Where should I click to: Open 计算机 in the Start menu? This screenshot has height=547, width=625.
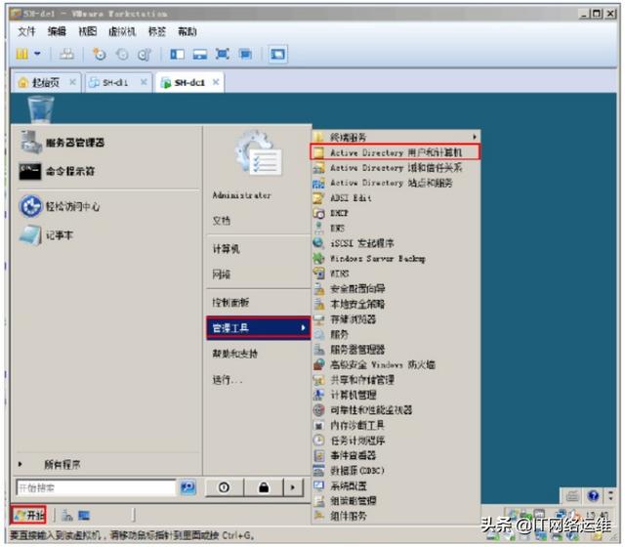coord(226,249)
